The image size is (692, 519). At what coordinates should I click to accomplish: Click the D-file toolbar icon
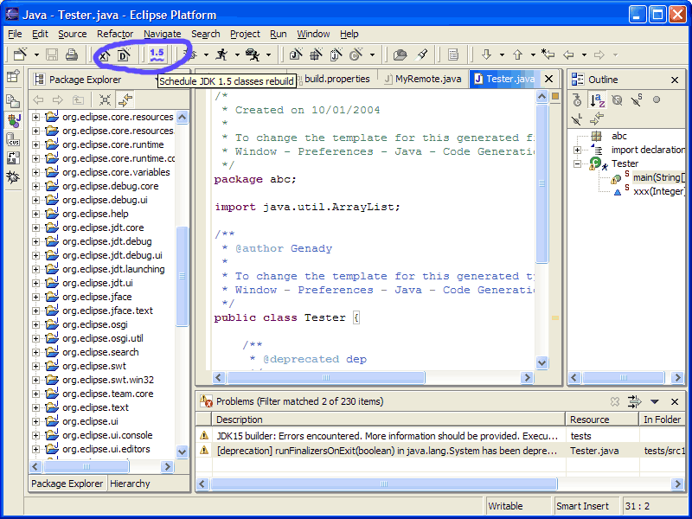pos(125,54)
